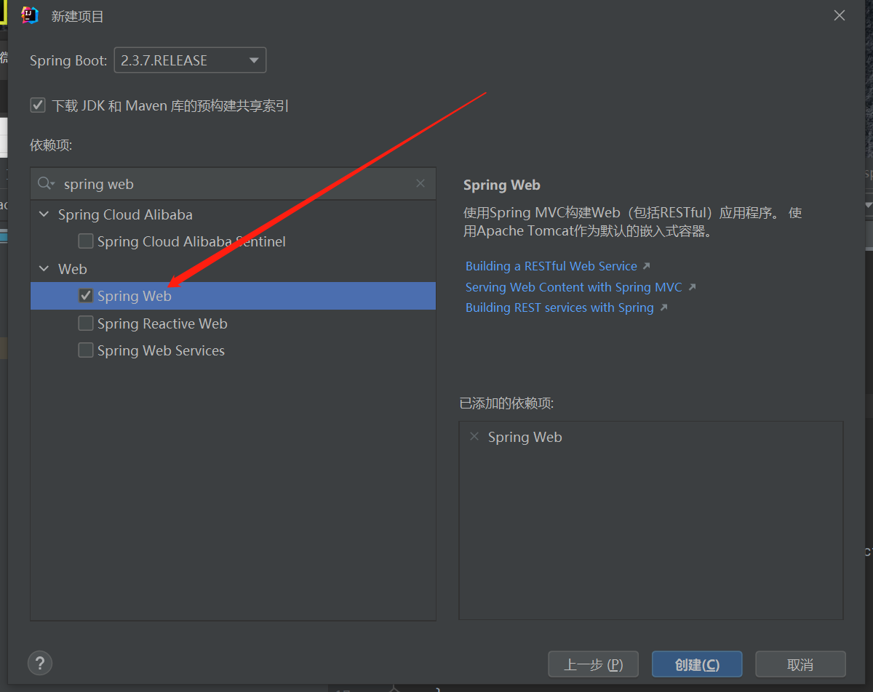873x692 pixels.
Task: Select the Spring Web Services row label
Action: pos(161,350)
